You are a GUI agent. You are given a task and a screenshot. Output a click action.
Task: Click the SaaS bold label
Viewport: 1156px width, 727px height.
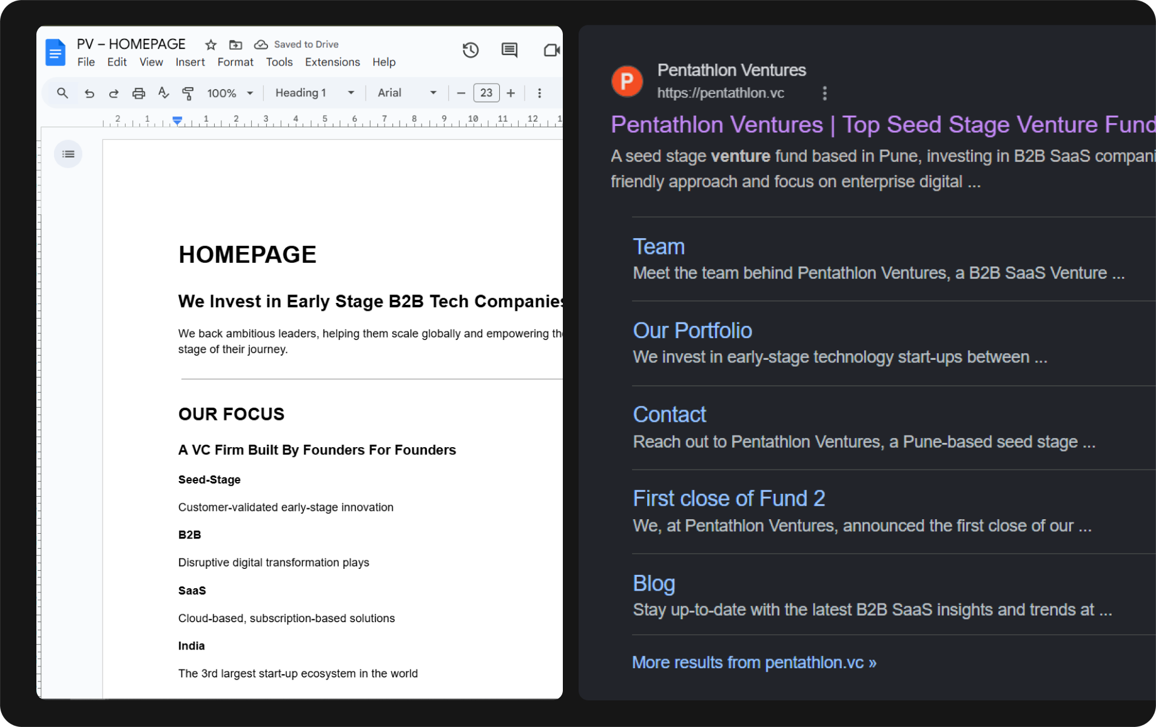(192, 591)
